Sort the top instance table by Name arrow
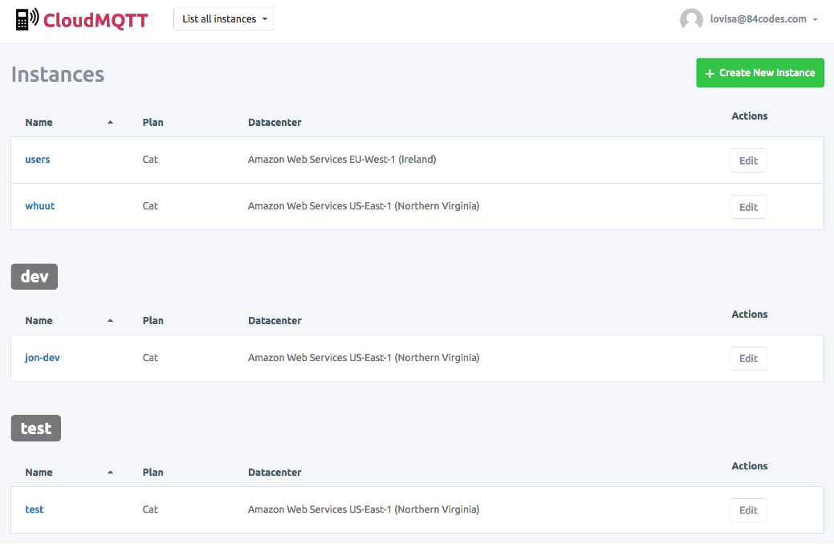Viewport: 834px width, 544px height. [x=110, y=123]
